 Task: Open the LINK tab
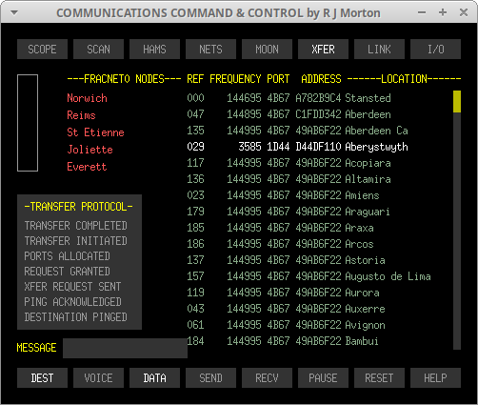[x=379, y=50]
